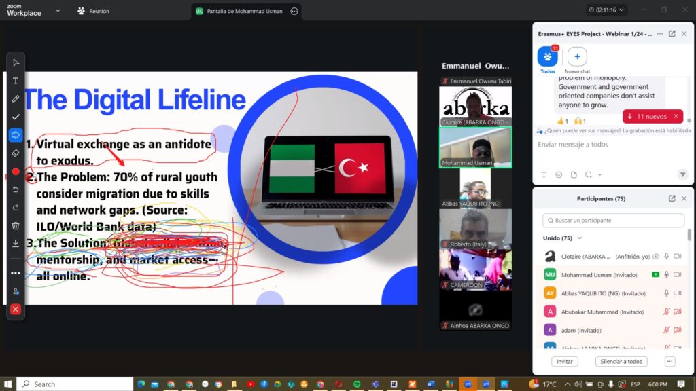The height and width of the screenshot is (391, 696).
Task: Switch to the Todos chat tab
Action: [x=547, y=58]
